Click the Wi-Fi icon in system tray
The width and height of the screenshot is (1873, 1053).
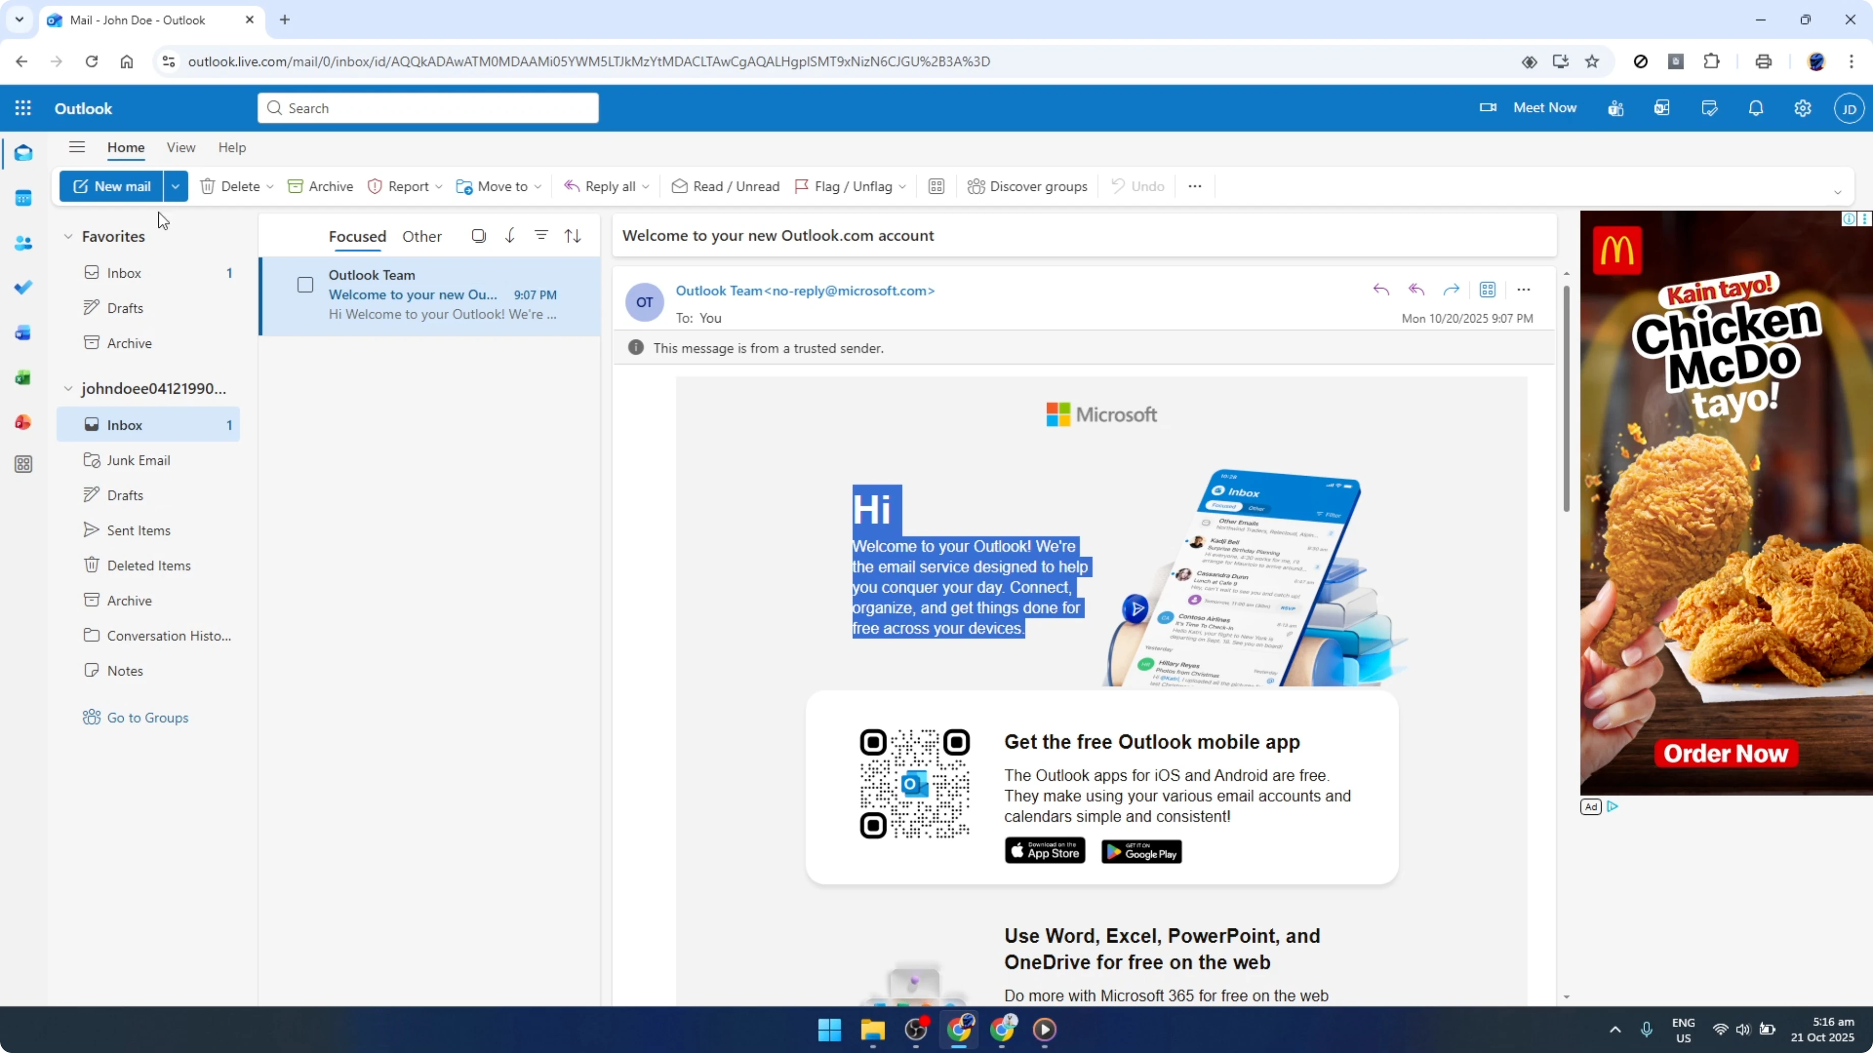point(1720,1030)
